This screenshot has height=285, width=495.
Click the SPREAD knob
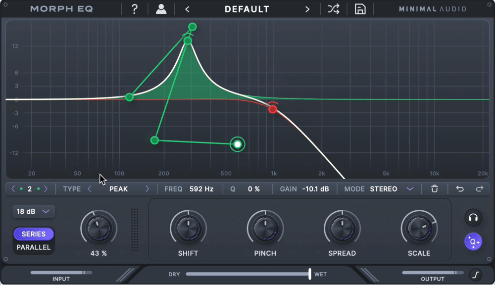(342, 229)
